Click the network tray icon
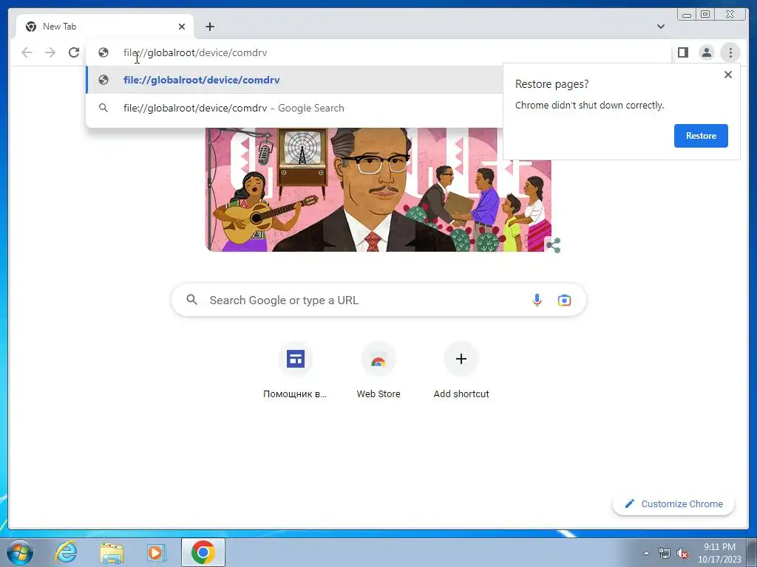This screenshot has height=567, width=757. tap(665, 553)
